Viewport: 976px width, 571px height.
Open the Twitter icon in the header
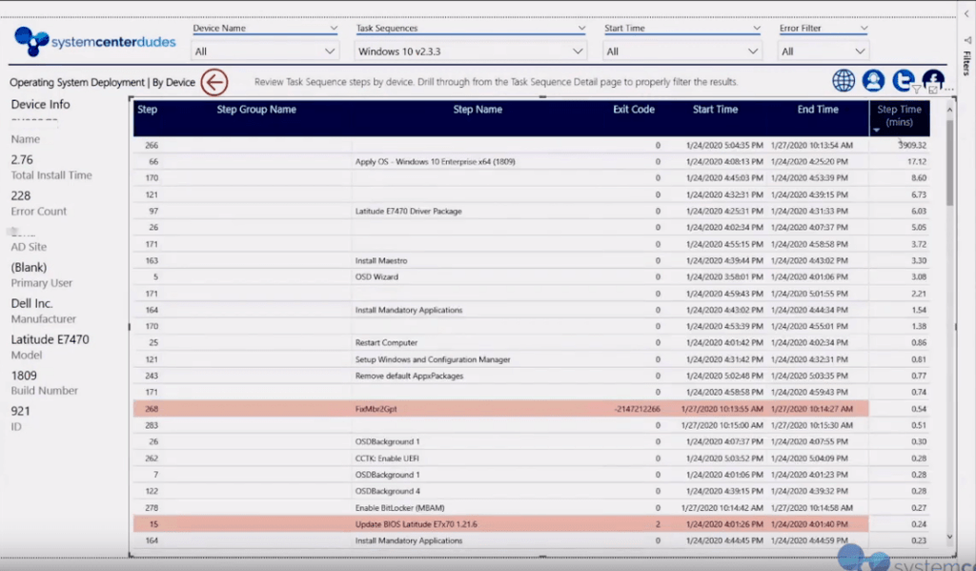(903, 81)
